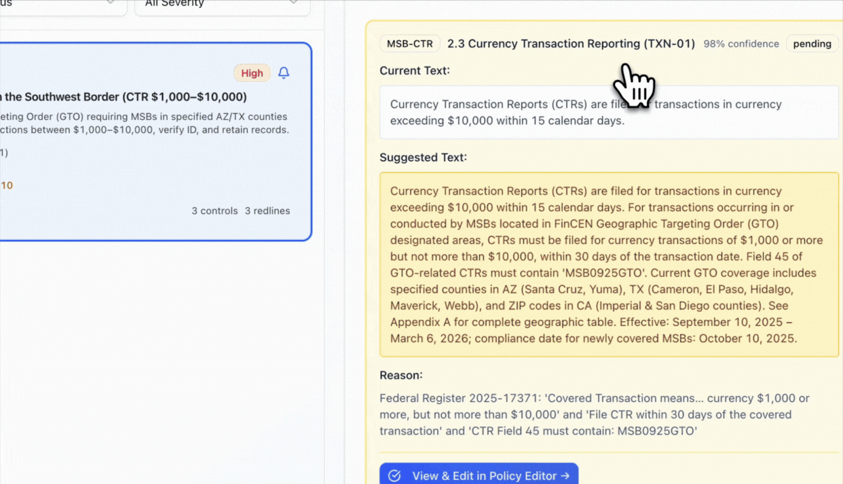843x484 pixels.
Task: Open the partially visible status filter dropdown
Action: 61,4
